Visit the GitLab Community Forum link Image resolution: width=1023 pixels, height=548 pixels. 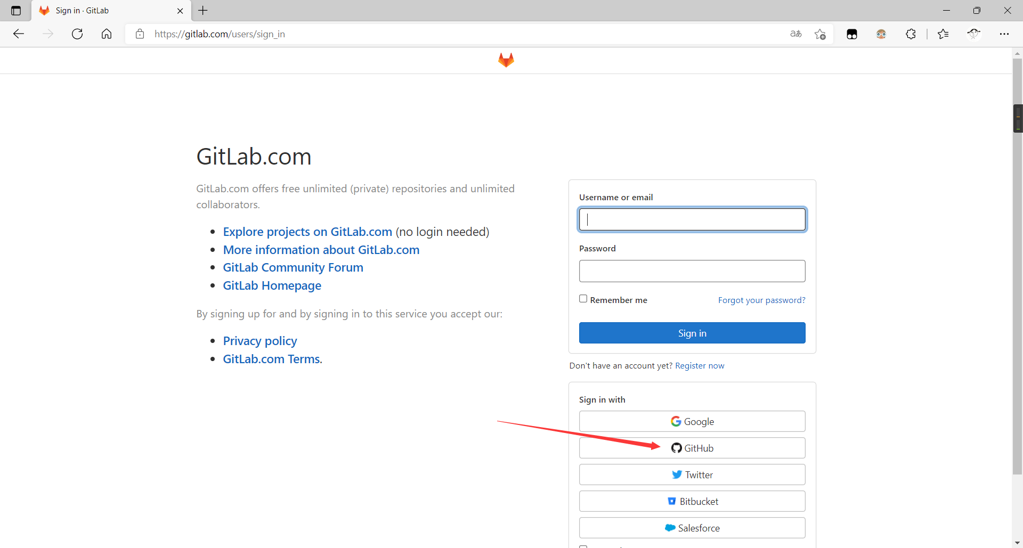(293, 267)
